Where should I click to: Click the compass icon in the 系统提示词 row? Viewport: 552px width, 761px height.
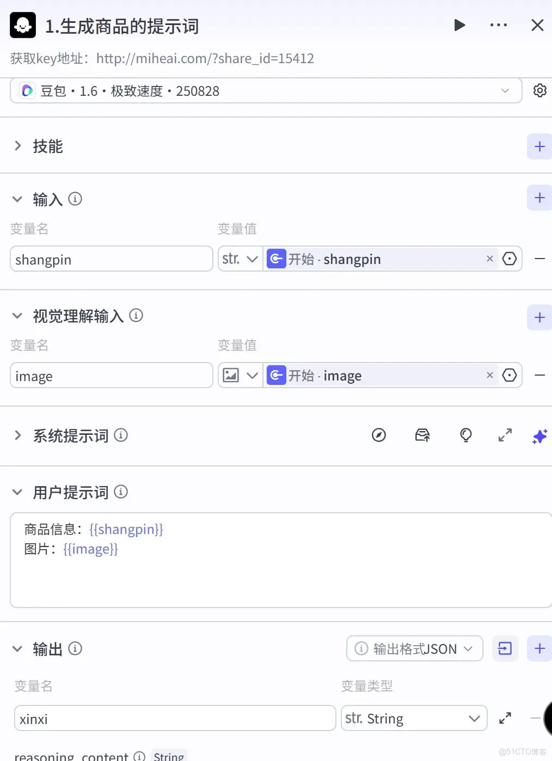click(x=379, y=435)
